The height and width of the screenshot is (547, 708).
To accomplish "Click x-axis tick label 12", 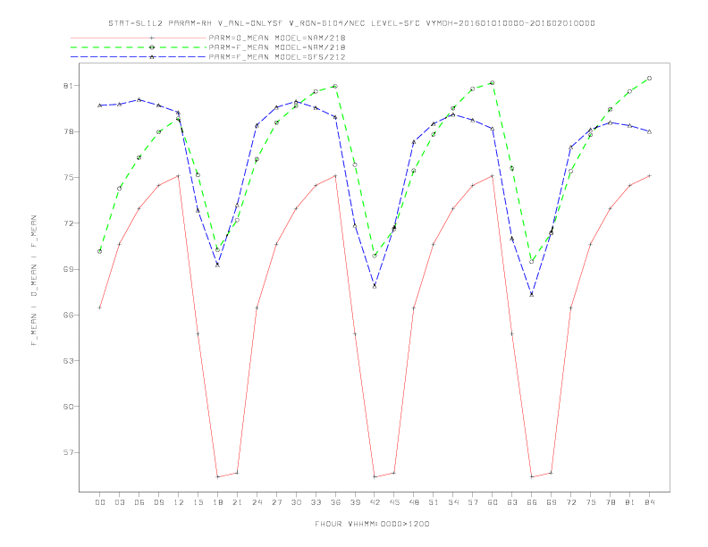I will coord(179,502).
